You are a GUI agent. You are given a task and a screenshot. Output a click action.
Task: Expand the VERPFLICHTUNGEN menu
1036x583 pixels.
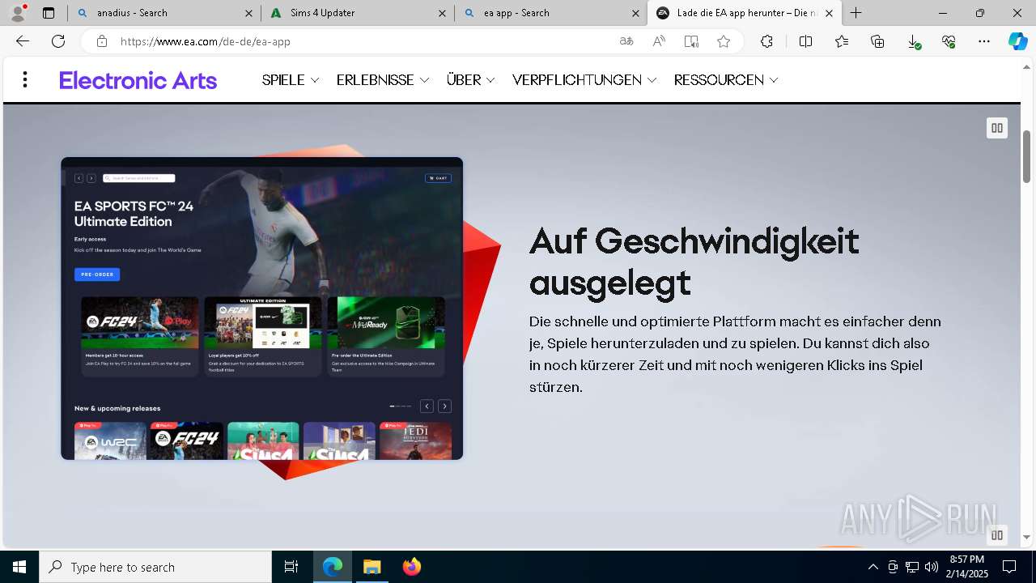pyautogui.click(x=584, y=80)
